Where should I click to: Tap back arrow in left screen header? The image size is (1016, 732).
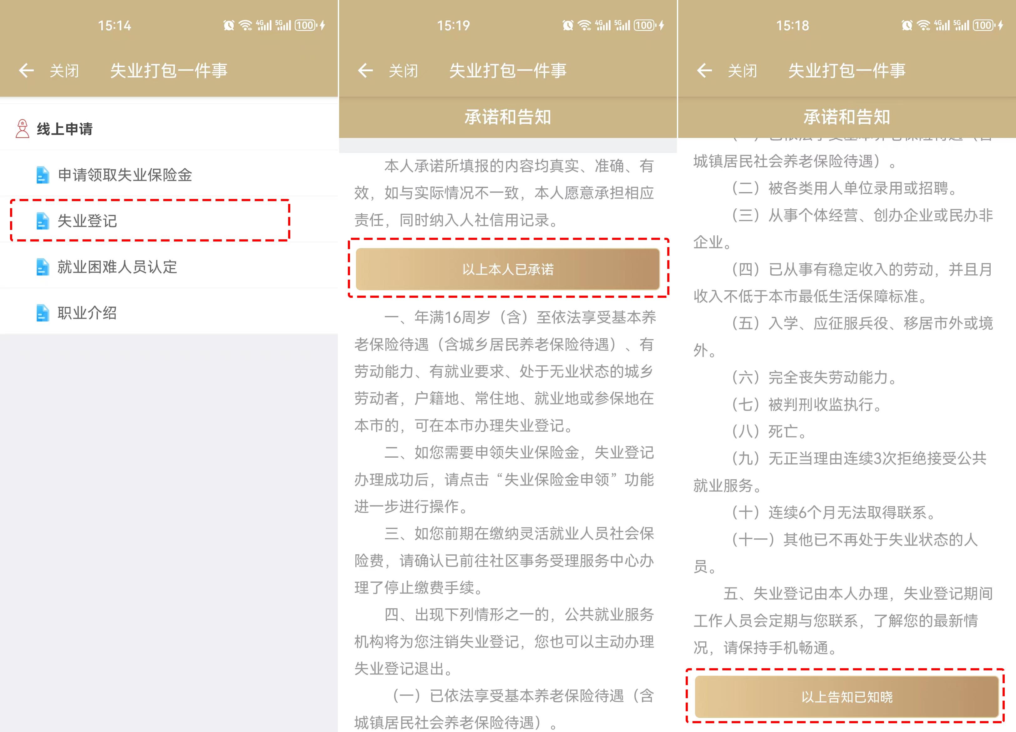[x=26, y=70]
